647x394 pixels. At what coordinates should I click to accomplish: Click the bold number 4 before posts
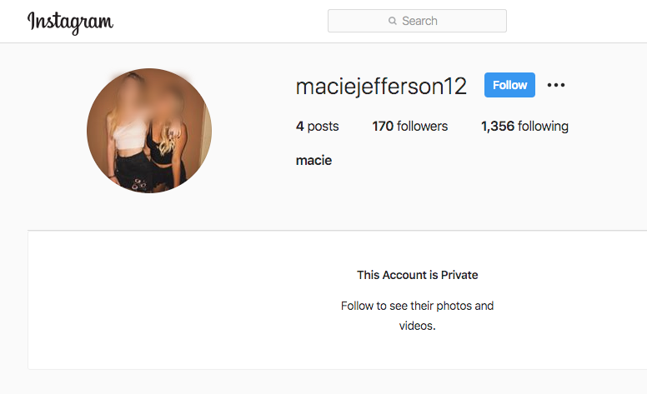tap(299, 126)
